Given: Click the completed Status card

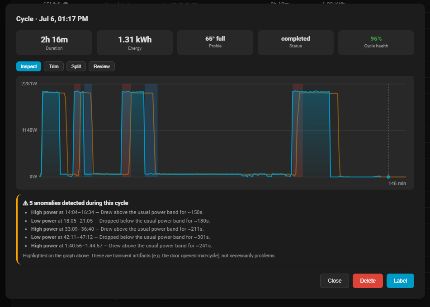Looking at the screenshot, I should (296, 43).
